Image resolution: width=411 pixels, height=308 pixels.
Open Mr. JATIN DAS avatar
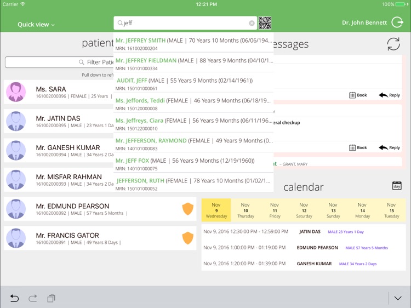pos(16,121)
